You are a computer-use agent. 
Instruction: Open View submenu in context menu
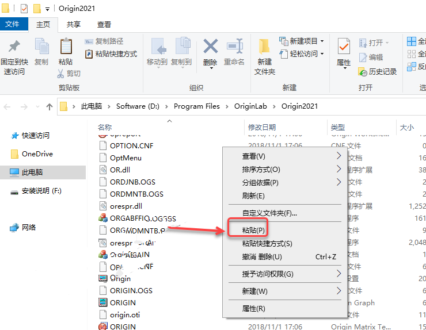285,156
